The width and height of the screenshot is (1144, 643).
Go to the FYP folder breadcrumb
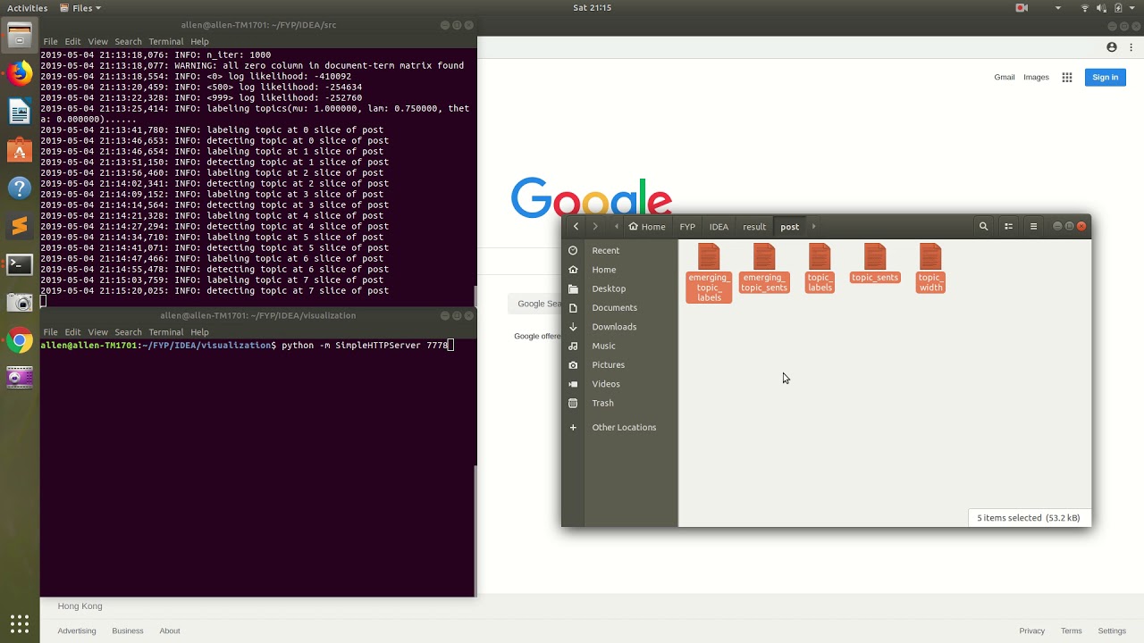click(687, 227)
